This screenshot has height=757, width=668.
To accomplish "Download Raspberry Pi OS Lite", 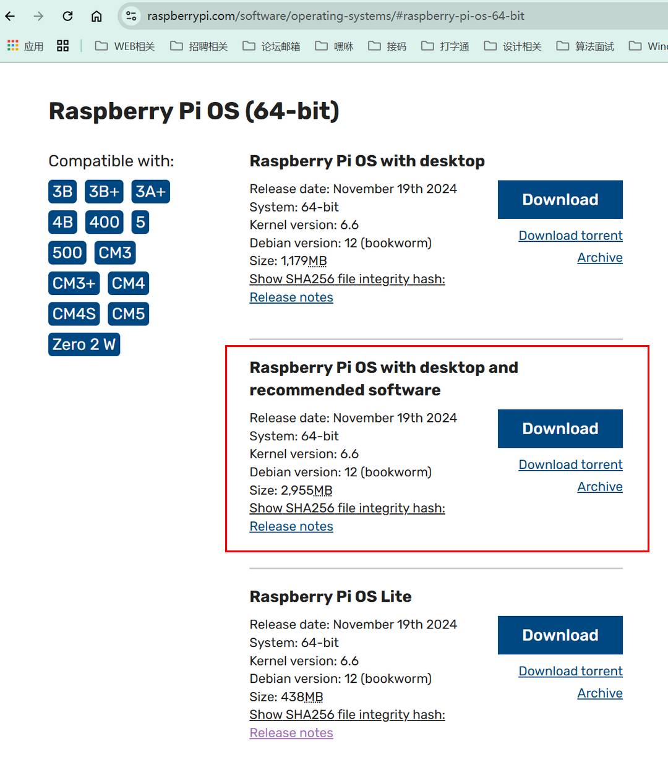I will [x=560, y=635].
